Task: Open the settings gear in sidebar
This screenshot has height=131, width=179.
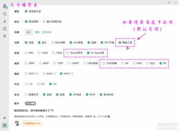Action: coord(5,125)
